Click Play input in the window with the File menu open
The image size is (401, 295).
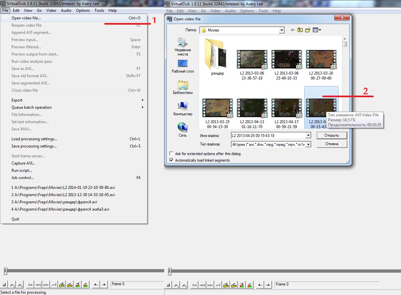click(x=12, y=284)
